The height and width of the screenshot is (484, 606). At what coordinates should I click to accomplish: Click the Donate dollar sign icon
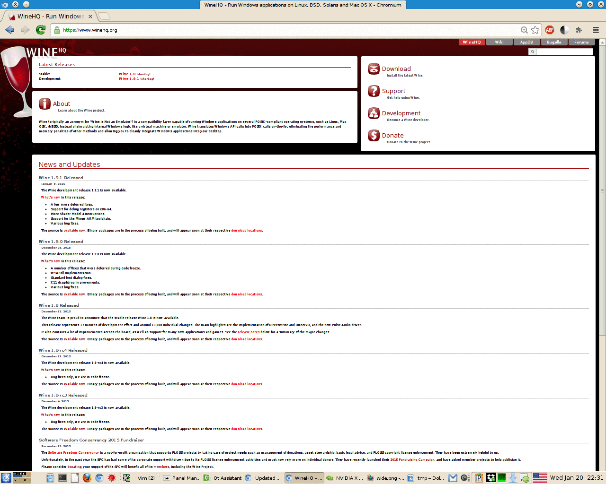pyautogui.click(x=374, y=136)
